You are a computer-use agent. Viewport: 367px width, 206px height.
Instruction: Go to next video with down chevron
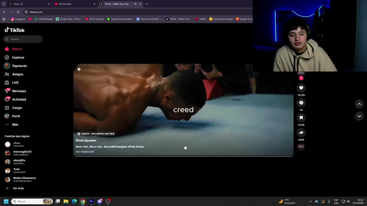pyautogui.click(x=359, y=116)
